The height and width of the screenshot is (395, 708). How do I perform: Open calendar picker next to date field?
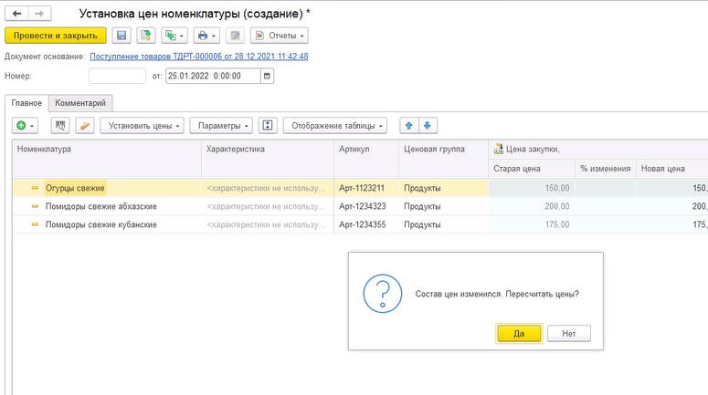[x=267, y=76]
